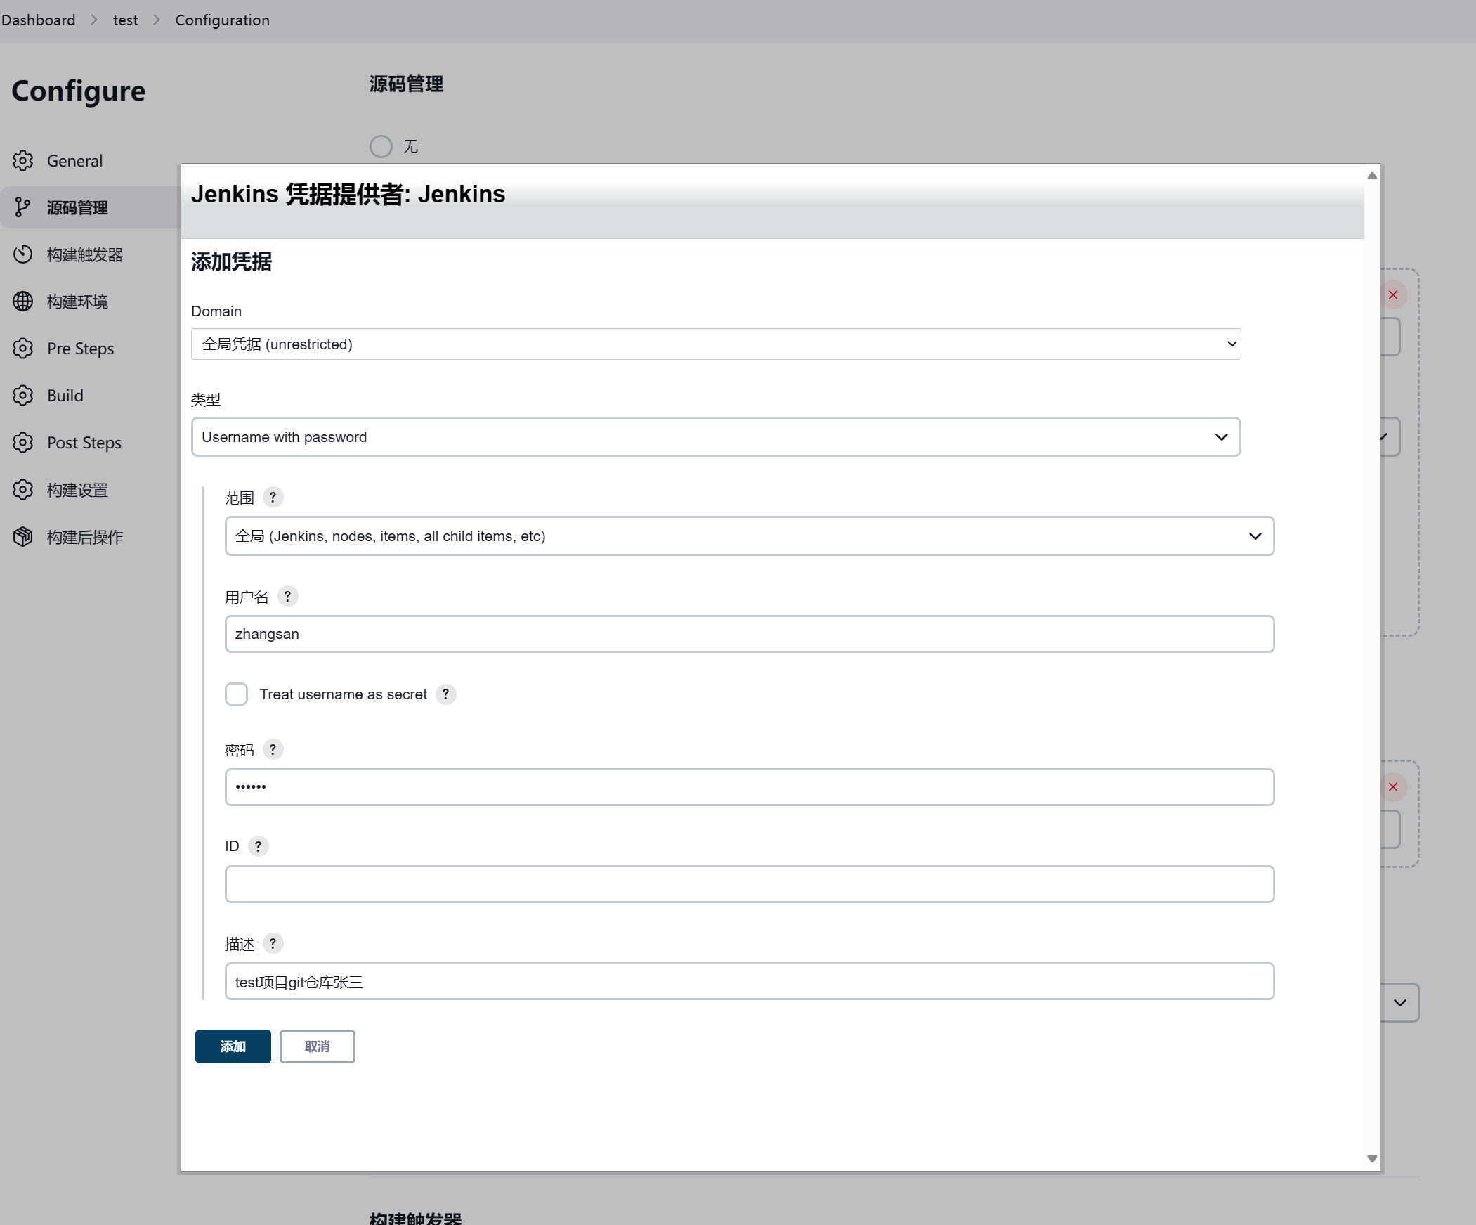The image size is (1476, 1225).
Task: Open help for 密码 field
Action: point(273,750)
